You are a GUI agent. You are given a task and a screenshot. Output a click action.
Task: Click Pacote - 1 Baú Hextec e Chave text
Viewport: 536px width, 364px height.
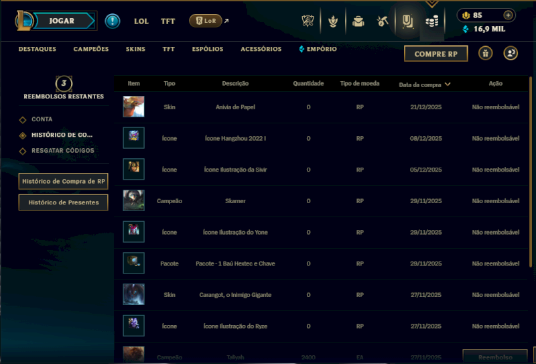point(235,263)
